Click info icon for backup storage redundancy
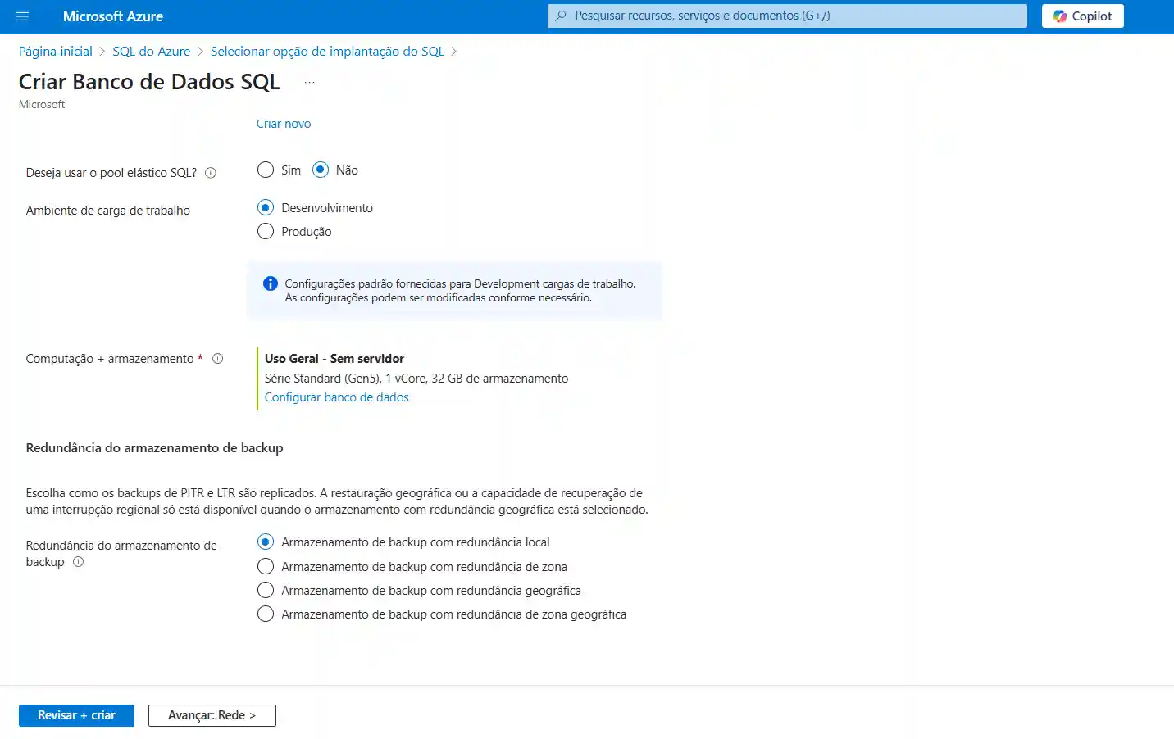The image size is (1174, 739). coord(79,562)
